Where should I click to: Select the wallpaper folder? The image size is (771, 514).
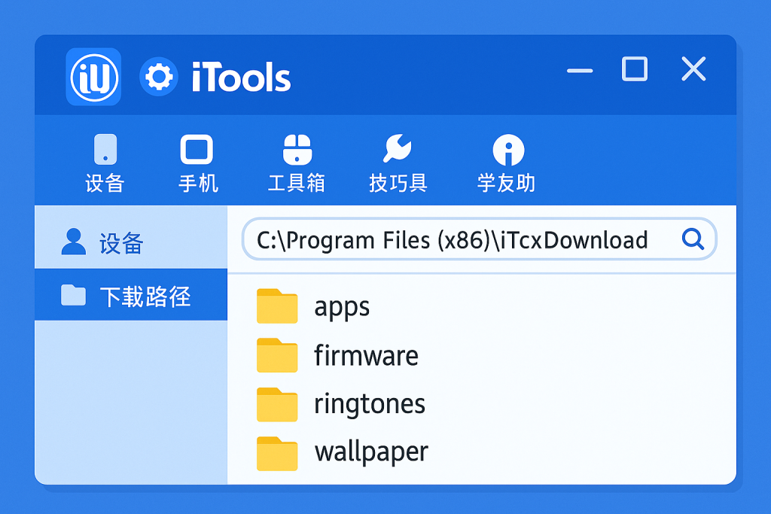coord(371,452)
